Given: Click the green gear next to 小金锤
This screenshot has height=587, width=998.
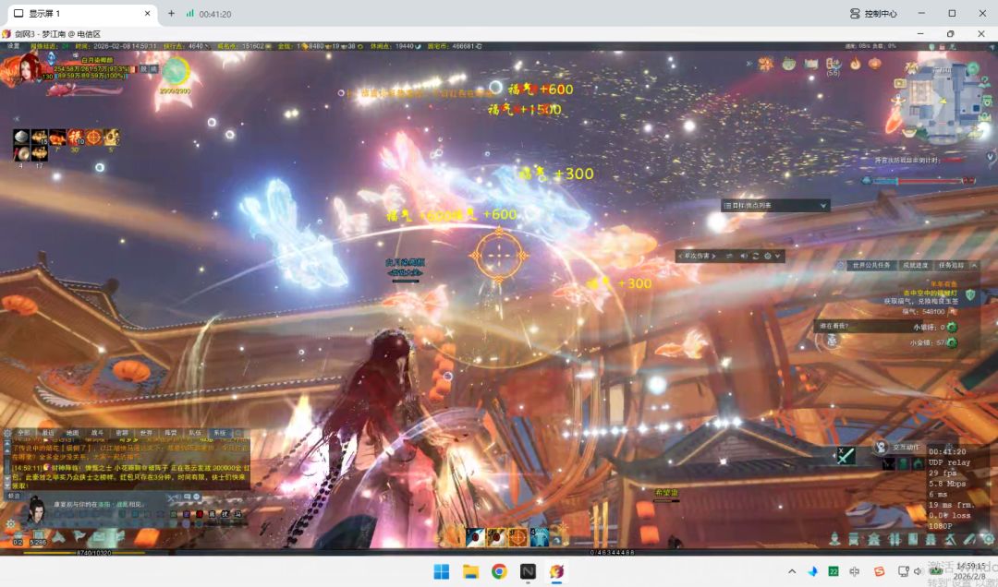Looking at the screenshot, I should 952,342.
